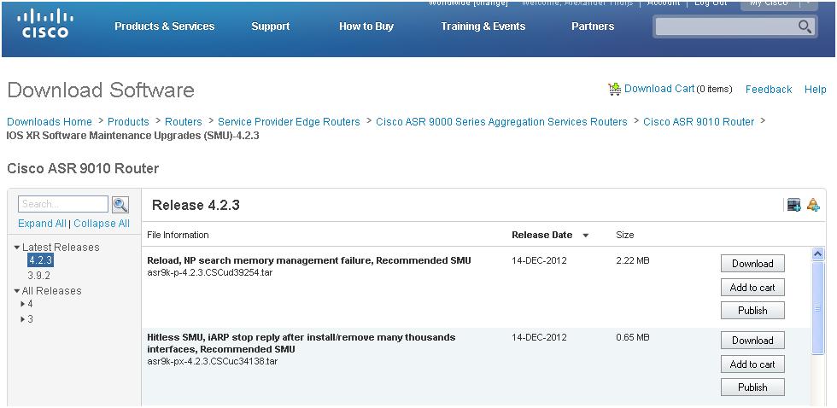
Task: Publish the CSCud39254 SMU
Action: click(x=752, y=311)
